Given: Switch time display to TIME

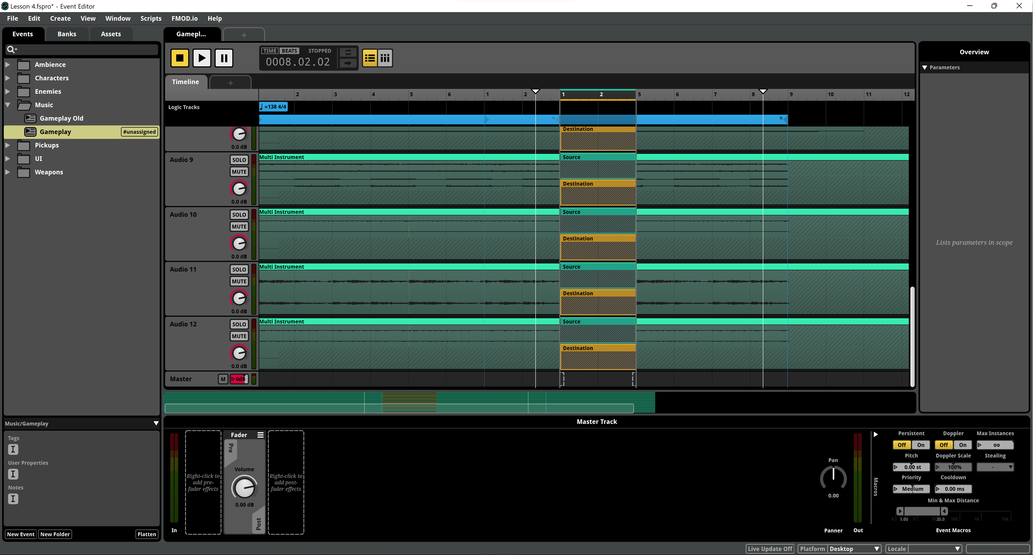Looking at the screenshot, I should click(270, 51).
